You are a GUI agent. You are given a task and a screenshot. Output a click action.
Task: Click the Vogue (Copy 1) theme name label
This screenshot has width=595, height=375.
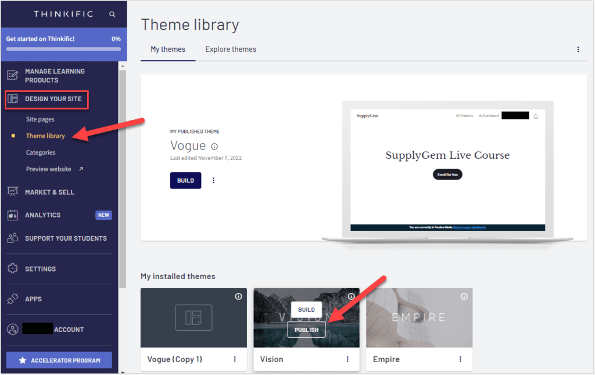[x=174, y=359]
